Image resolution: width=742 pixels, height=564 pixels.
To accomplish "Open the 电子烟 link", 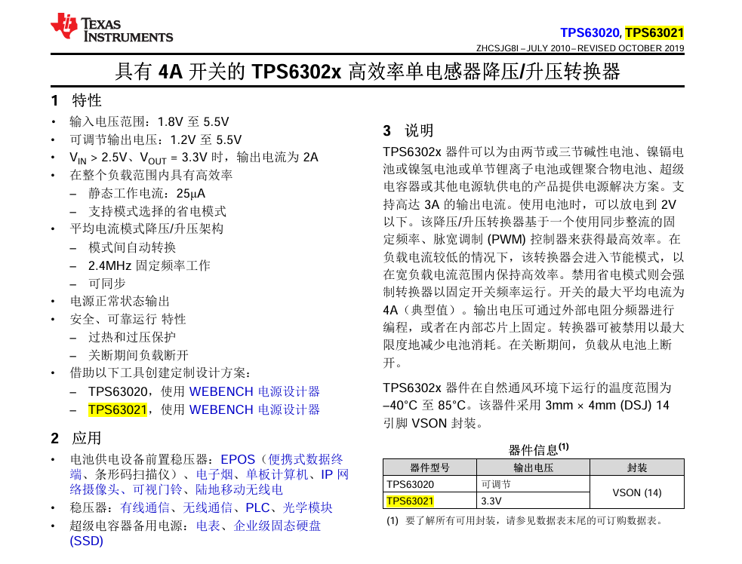I will point(214,474).
